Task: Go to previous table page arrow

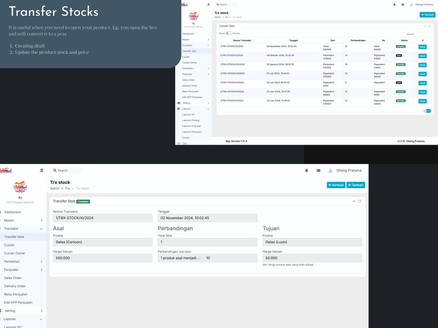Action: [425, 111]
